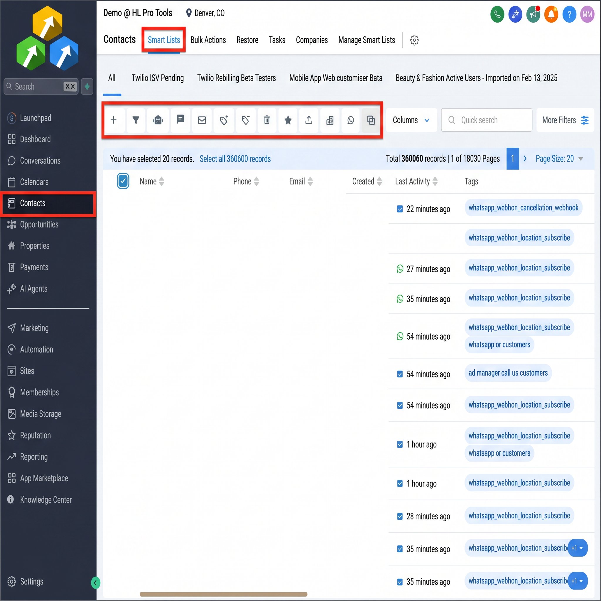Screen dimensions: 601x601
Task: Expand the +1 tags on the last row
Action: (x=578, y=581)
